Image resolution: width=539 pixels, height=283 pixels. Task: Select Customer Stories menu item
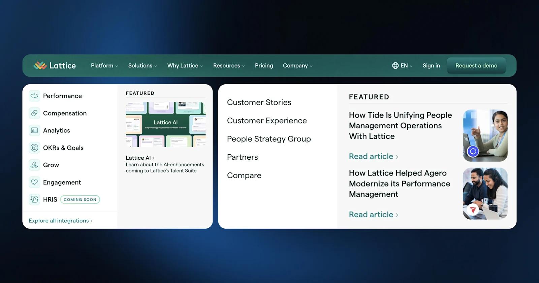[259, 102]
